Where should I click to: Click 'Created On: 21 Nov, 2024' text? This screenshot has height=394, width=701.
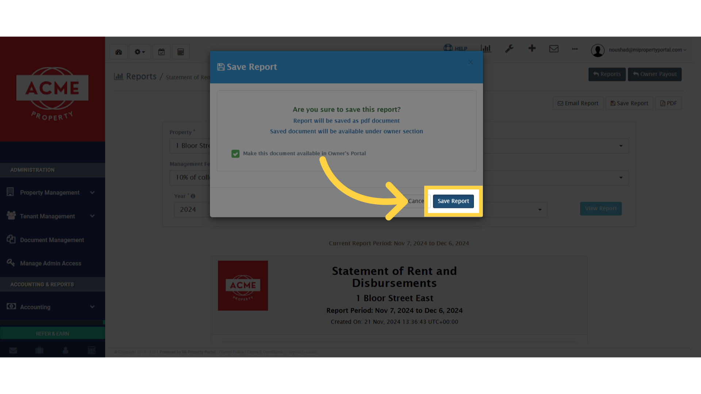coord(394,322)
